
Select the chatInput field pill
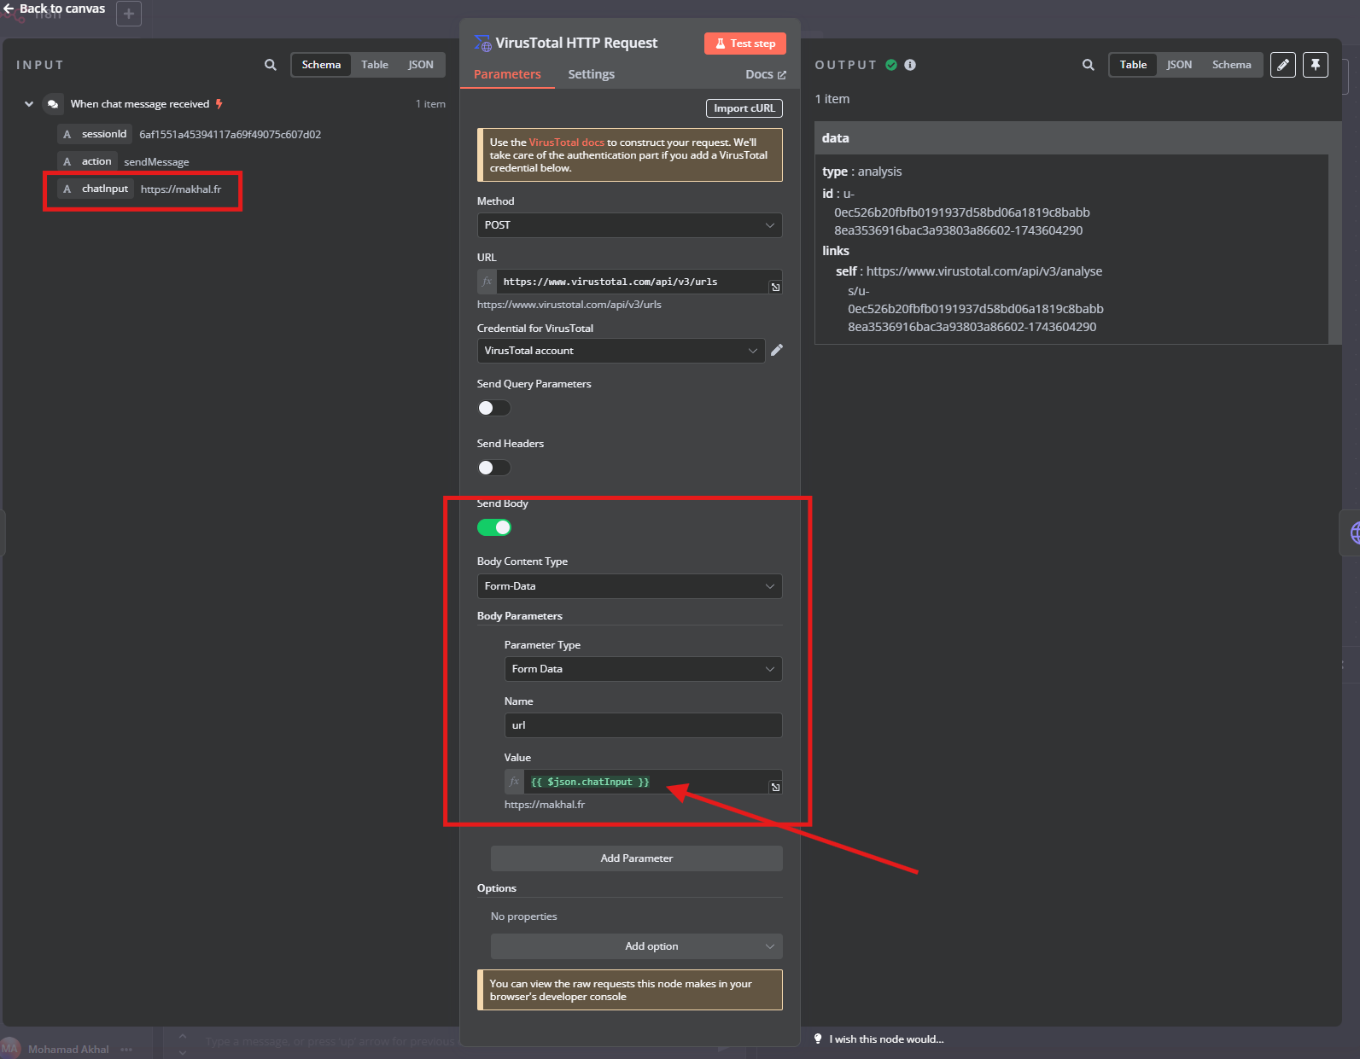(96, 189)
